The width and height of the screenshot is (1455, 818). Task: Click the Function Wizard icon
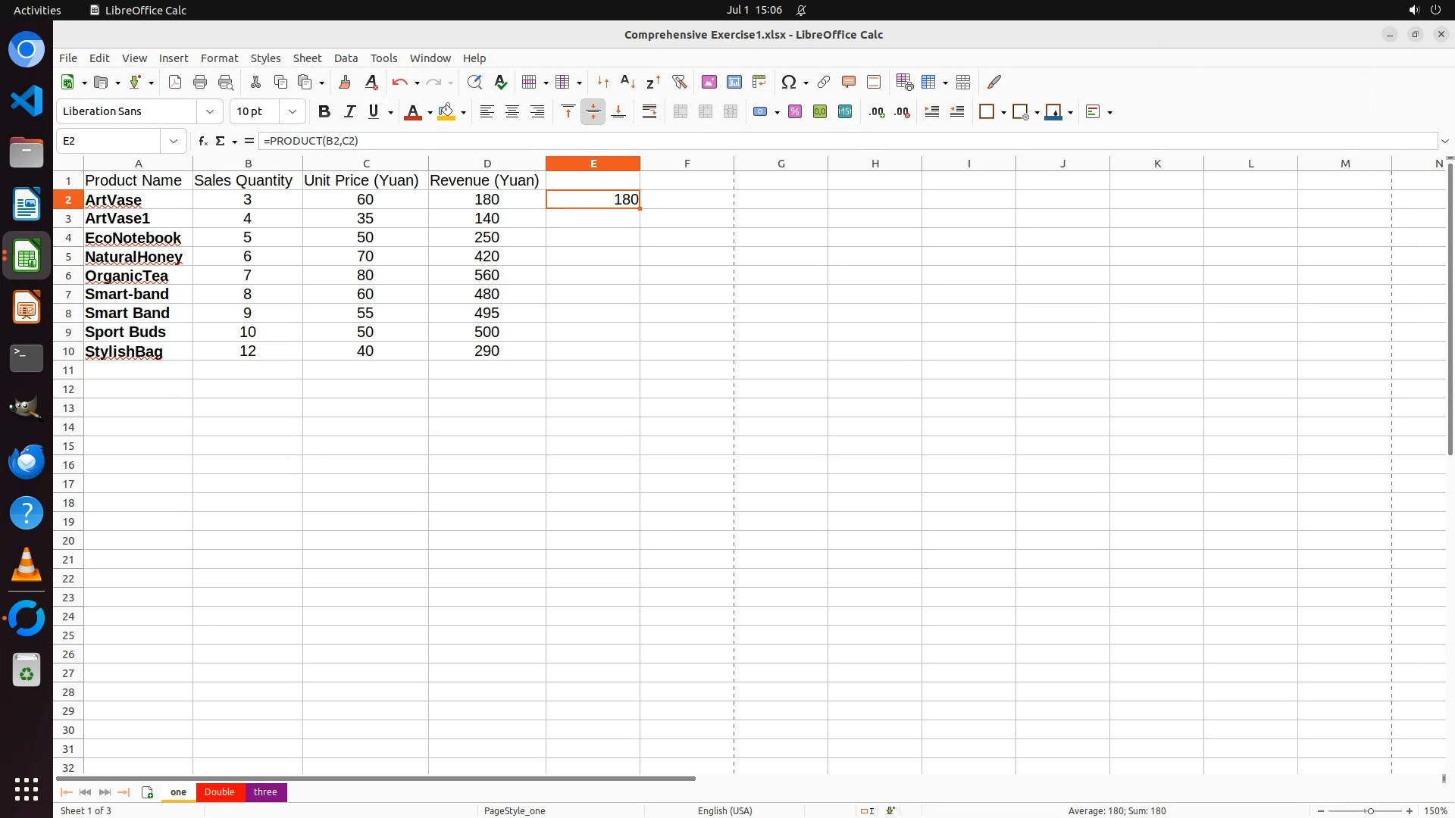point(202,141)
